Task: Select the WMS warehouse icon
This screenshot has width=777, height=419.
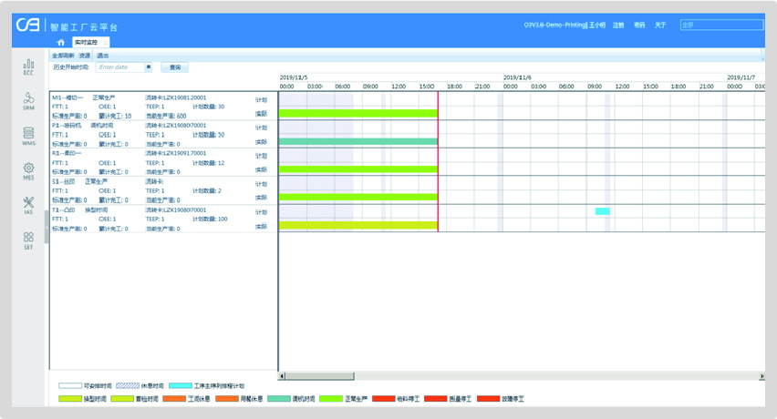Action: 28,135
